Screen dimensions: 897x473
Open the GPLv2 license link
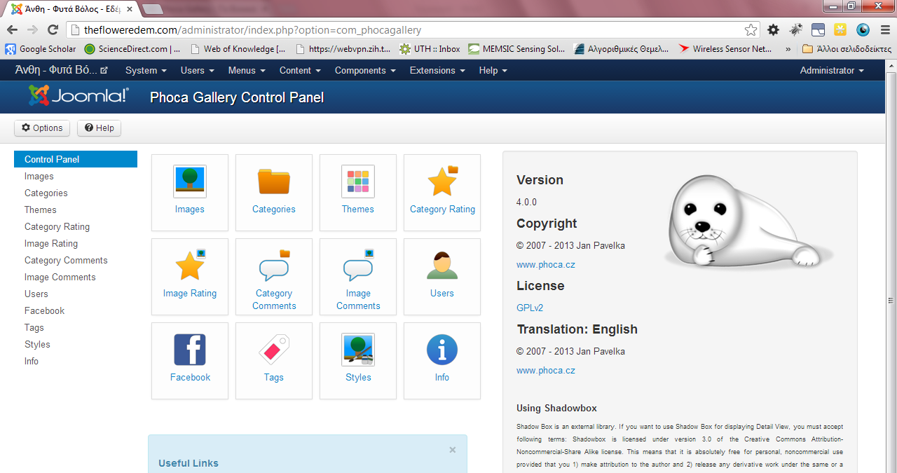pos(530,308)
